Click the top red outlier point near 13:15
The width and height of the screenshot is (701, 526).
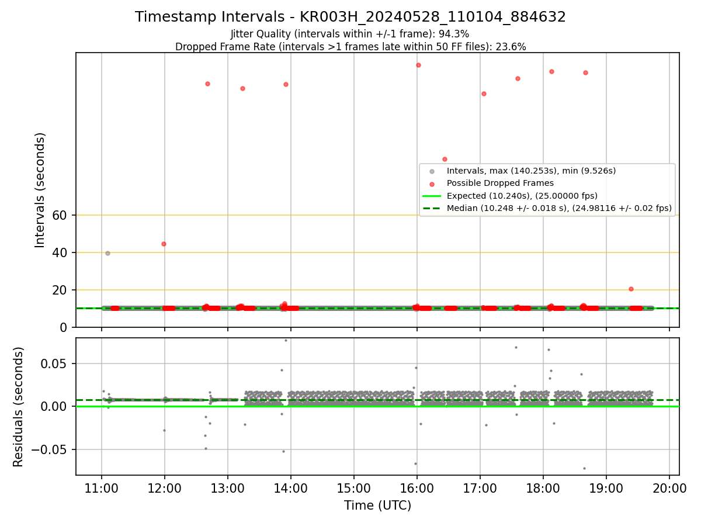pyautogui.click(x=242, y=88)
